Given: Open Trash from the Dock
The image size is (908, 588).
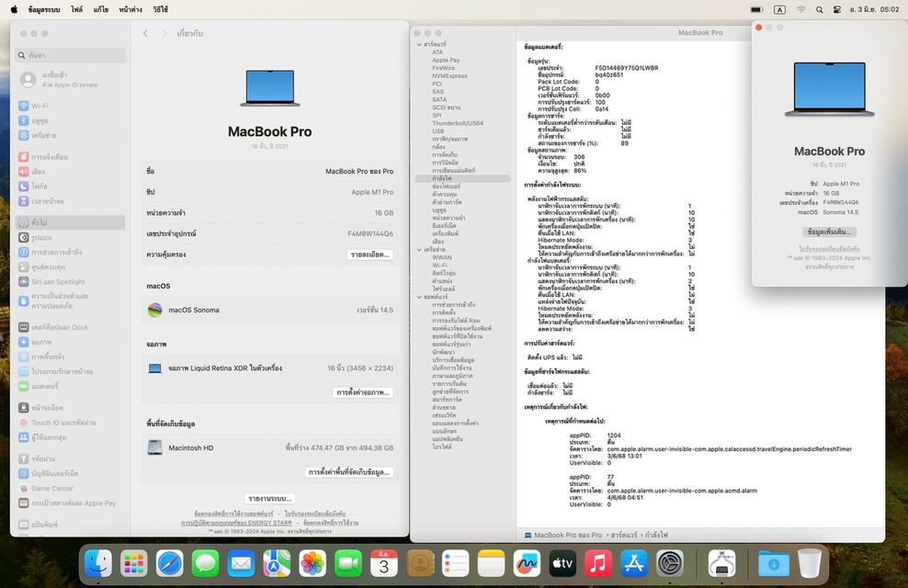Looking at the screenshot, I should [x=810, y=563].
